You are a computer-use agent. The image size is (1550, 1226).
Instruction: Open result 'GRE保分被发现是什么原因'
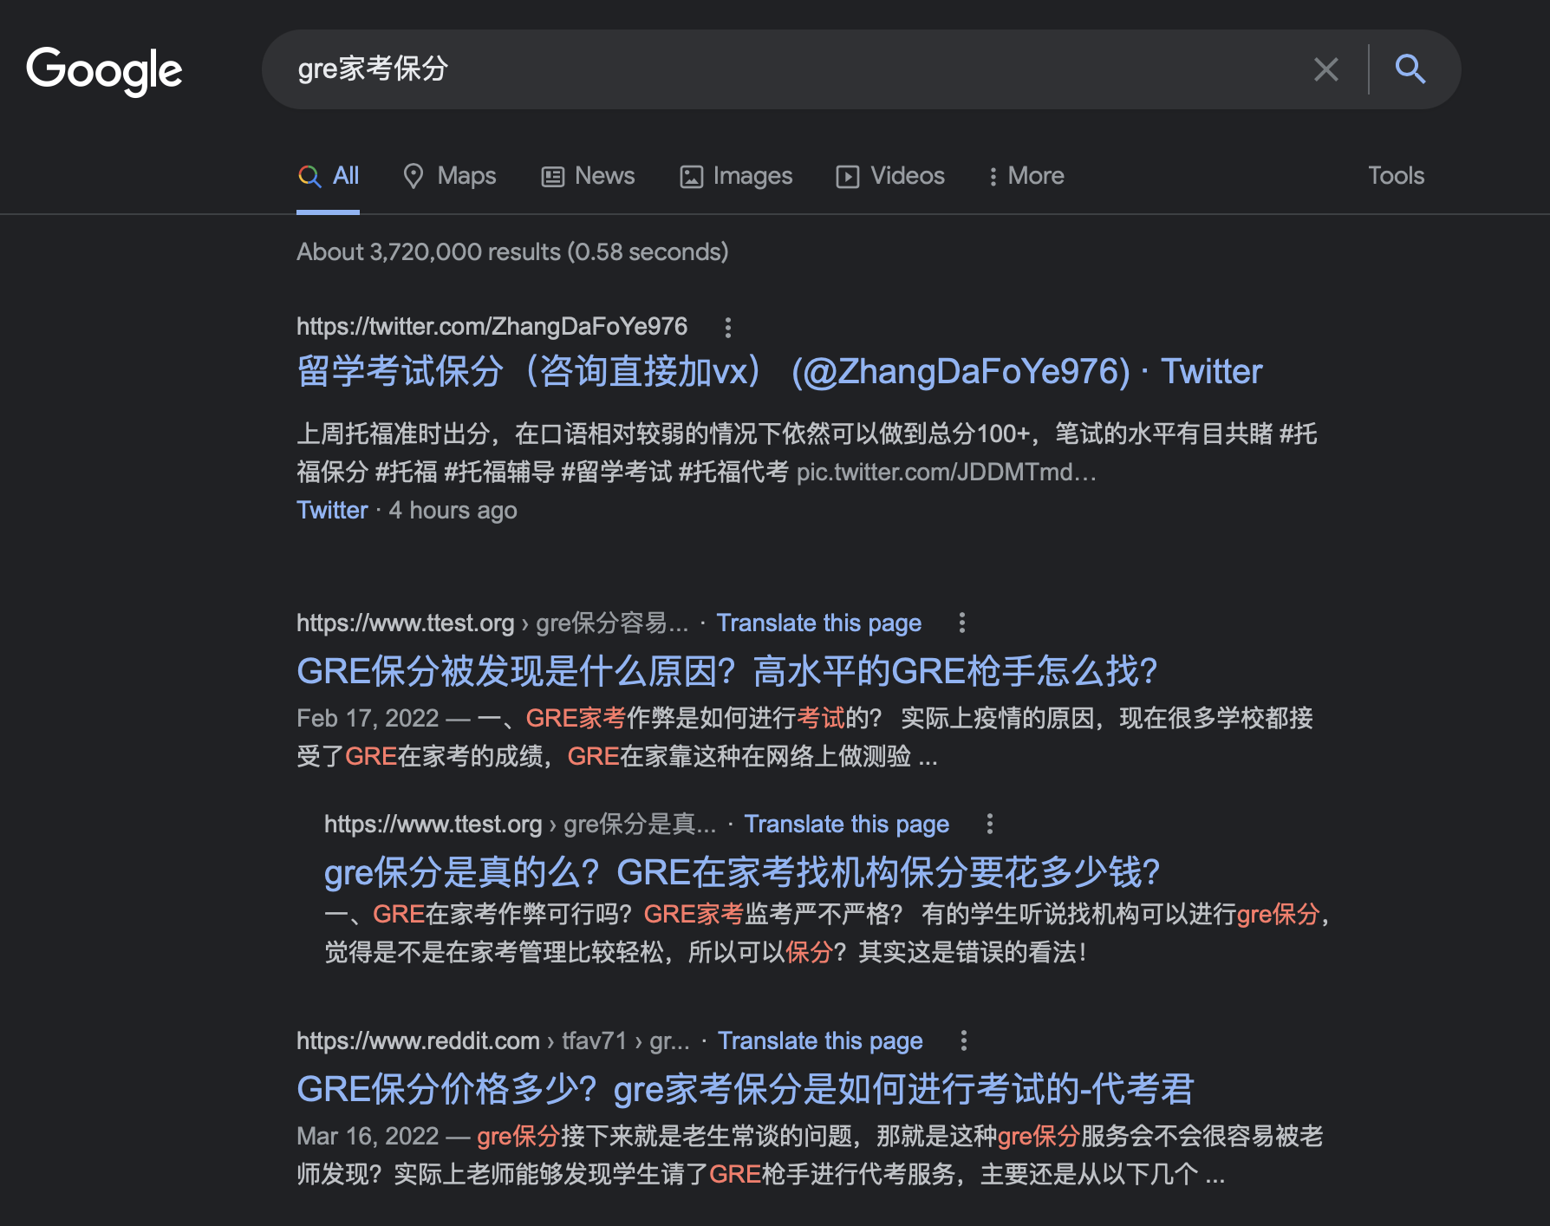tap(727, 671)
